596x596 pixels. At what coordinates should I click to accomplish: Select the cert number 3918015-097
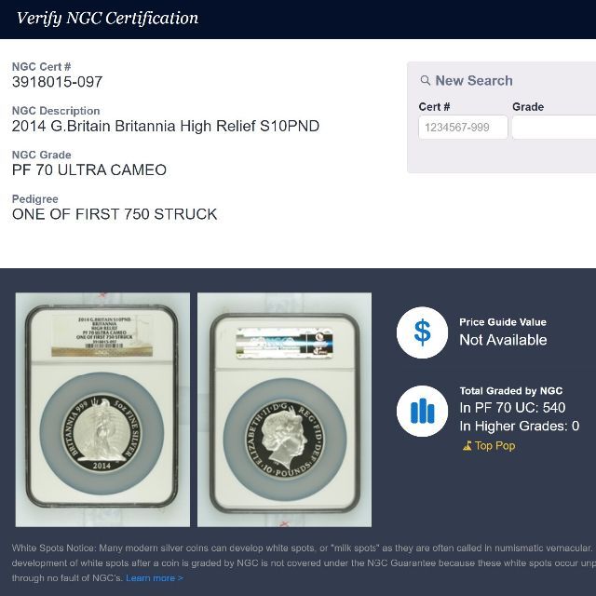pyautogui.click(x=58, y=82)
